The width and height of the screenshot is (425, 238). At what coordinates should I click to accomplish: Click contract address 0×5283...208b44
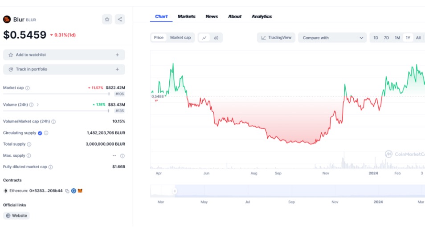[46, 191]
